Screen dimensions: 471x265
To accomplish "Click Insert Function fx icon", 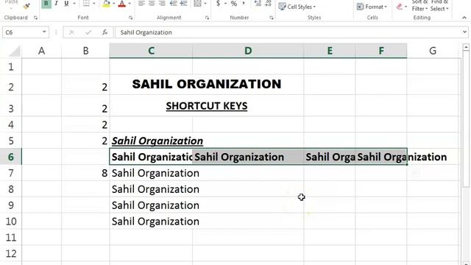I will coord(105,32).
